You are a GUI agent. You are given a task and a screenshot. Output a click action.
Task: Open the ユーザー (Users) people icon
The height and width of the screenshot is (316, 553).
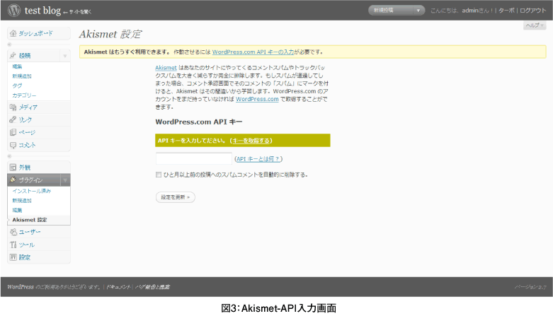pos(13,232)
